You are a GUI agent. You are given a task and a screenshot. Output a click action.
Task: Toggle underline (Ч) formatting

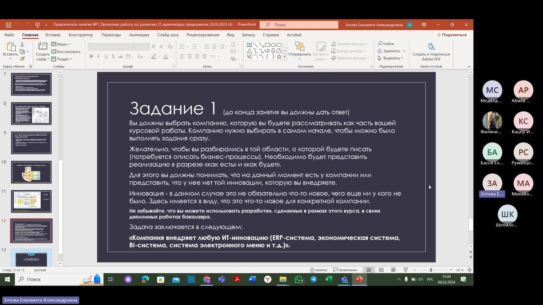[x=106, y=56]
